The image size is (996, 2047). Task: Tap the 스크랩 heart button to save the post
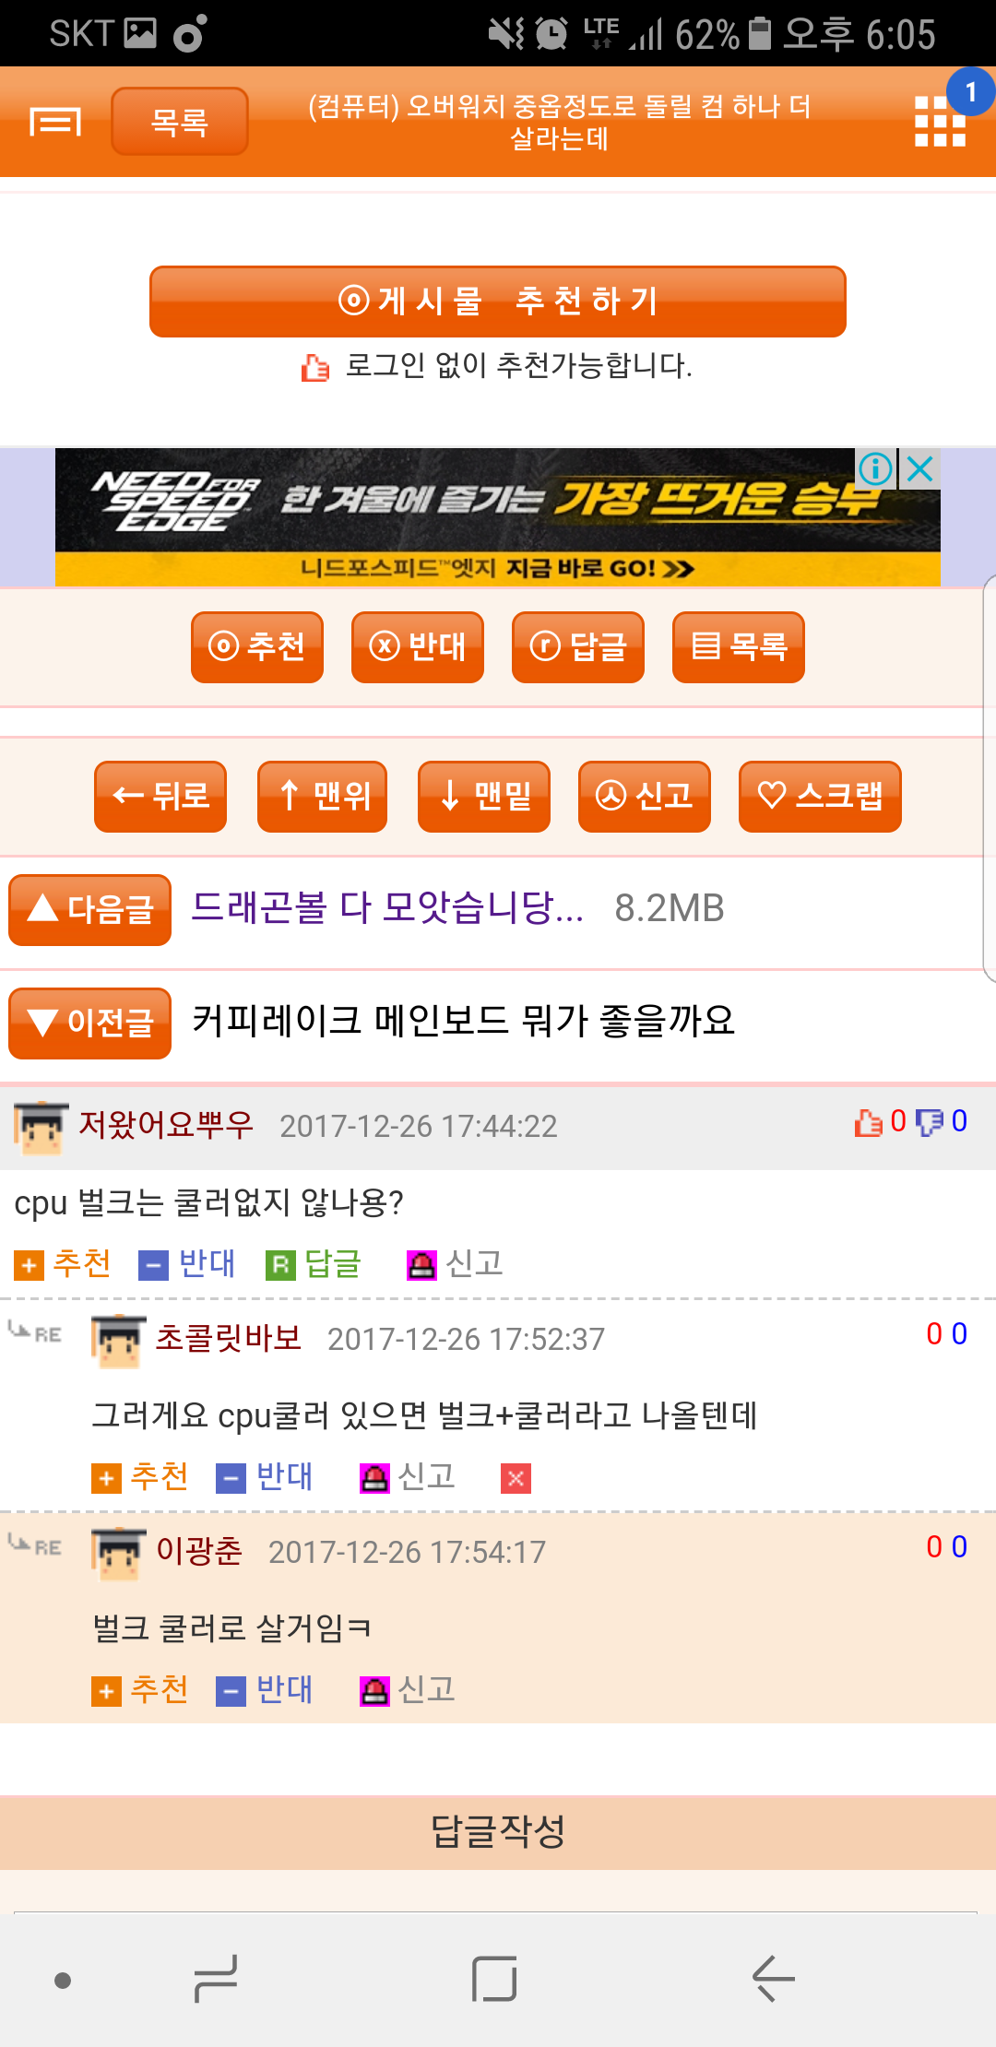pyautogui.click(x=820, y=796)
